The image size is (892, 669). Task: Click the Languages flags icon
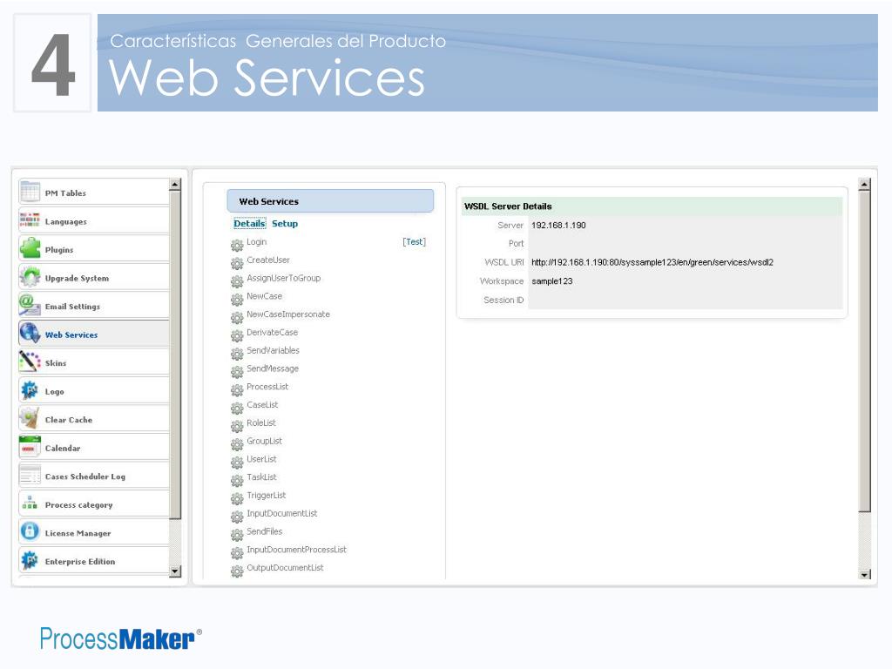(30, 220)
